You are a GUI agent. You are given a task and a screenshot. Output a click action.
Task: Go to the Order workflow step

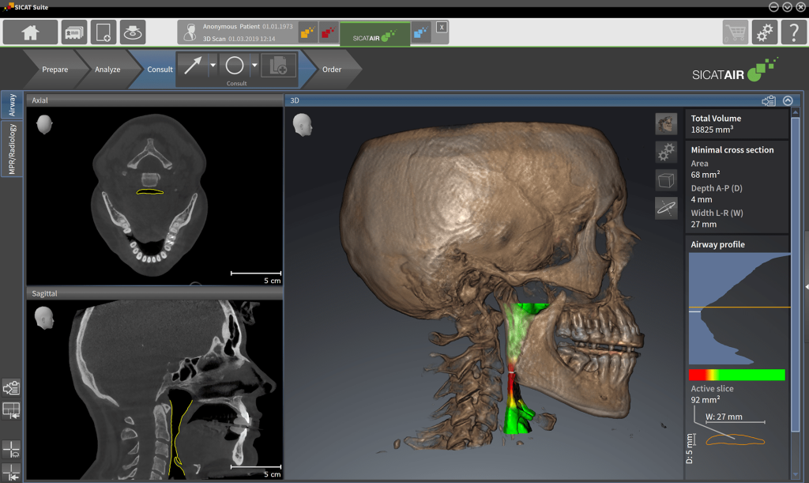[332, 70]
